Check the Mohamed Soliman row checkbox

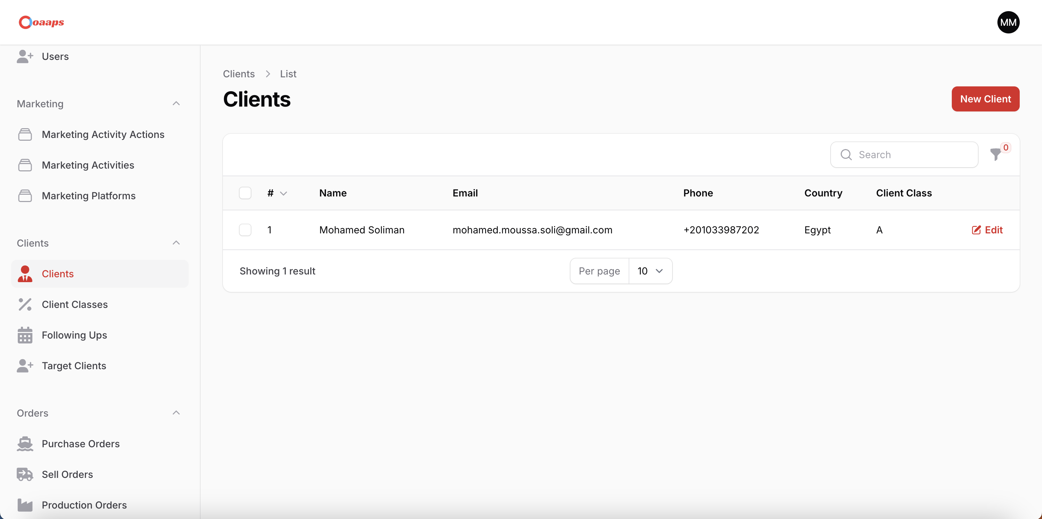[x=245, y=230]
